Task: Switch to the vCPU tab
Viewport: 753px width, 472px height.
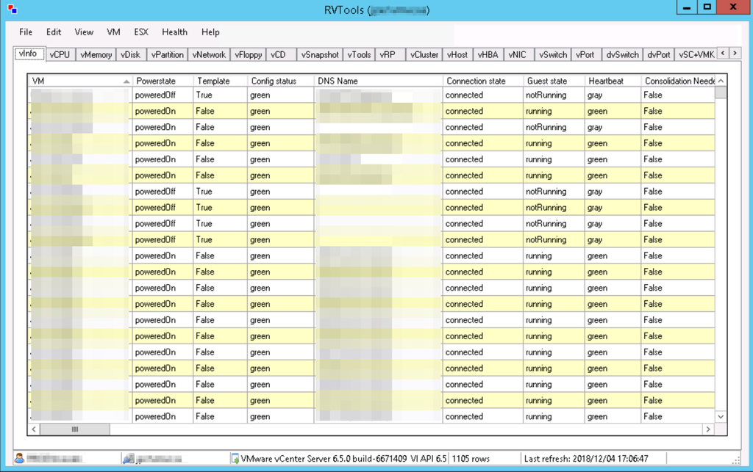Action: click(x=60, y=54)
